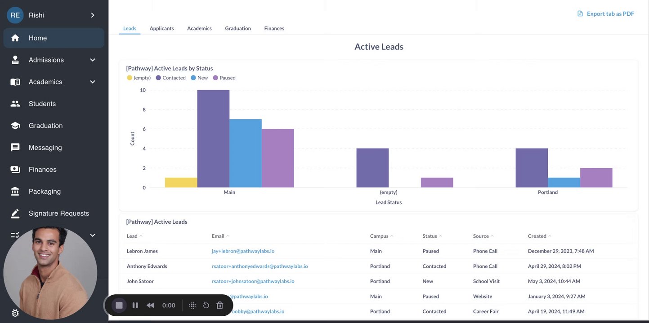
Task: Click the School Visit source cell
Action: click(486, 281)
